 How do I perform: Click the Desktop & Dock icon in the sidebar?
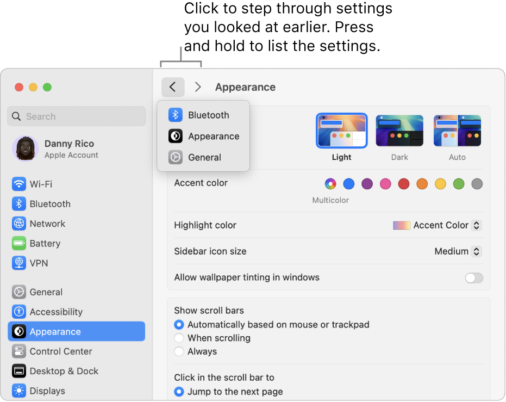(x=19, y=371)
